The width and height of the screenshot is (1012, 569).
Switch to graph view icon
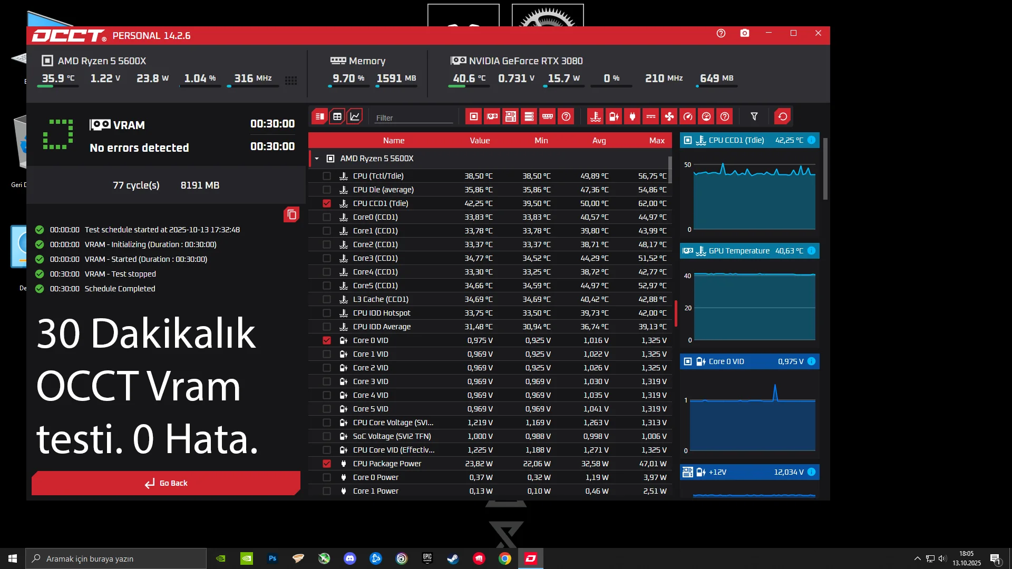coord(355,116)
